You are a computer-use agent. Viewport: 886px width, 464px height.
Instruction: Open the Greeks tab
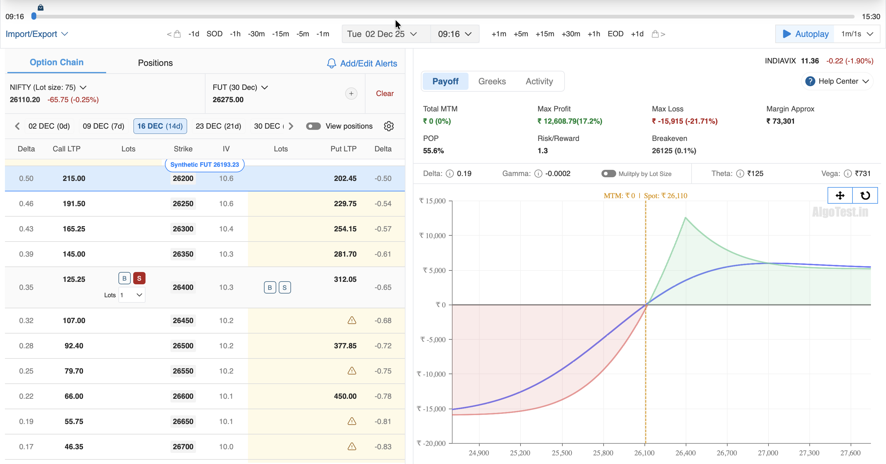(x=492, y=81)
